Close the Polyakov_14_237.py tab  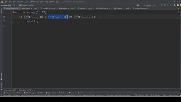pyautogui.click(x=112, y=8)
